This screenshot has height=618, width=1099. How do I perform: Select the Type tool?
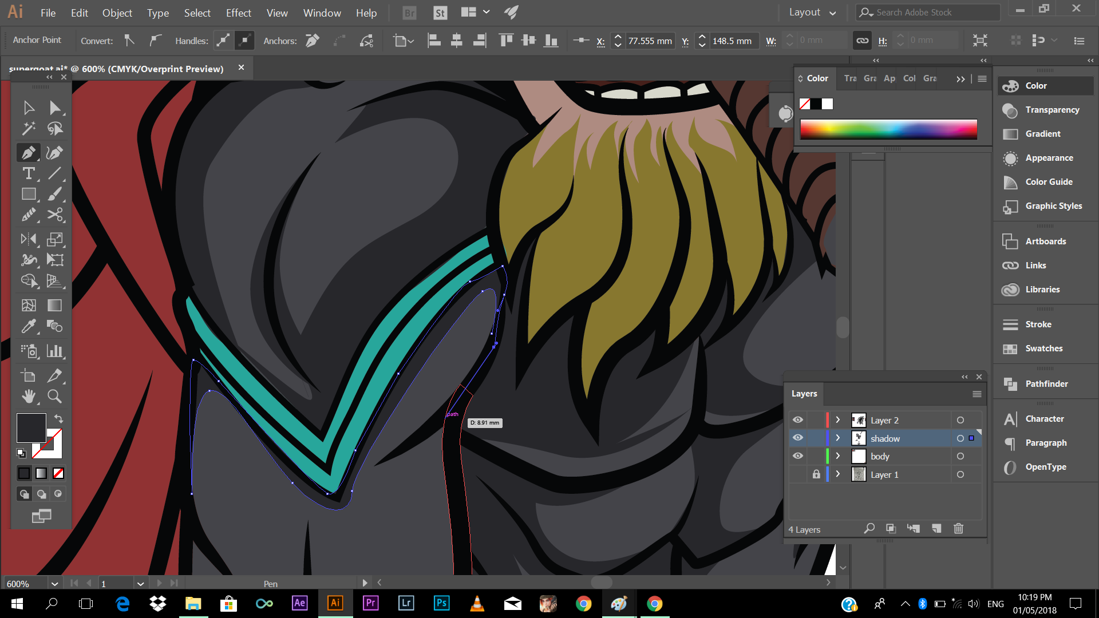pos(28,173)
